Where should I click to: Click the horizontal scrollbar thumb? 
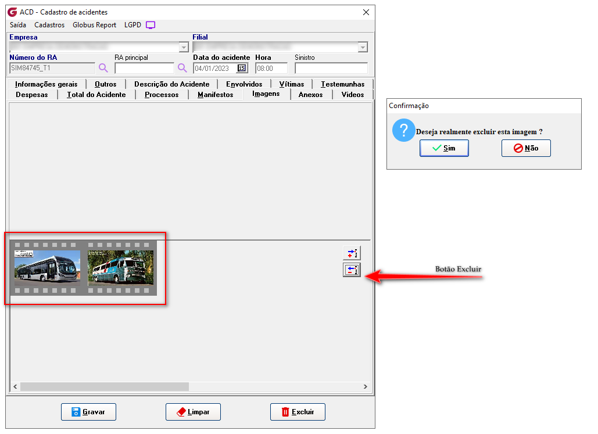pyautogui.click(x=105, y=387)
